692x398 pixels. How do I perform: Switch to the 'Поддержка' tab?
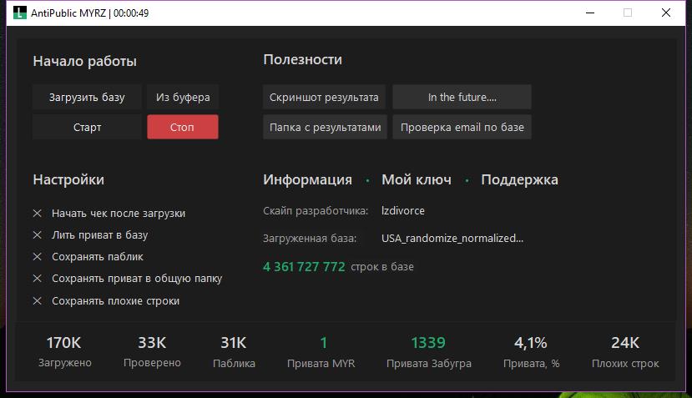click(x=519, y=179)
